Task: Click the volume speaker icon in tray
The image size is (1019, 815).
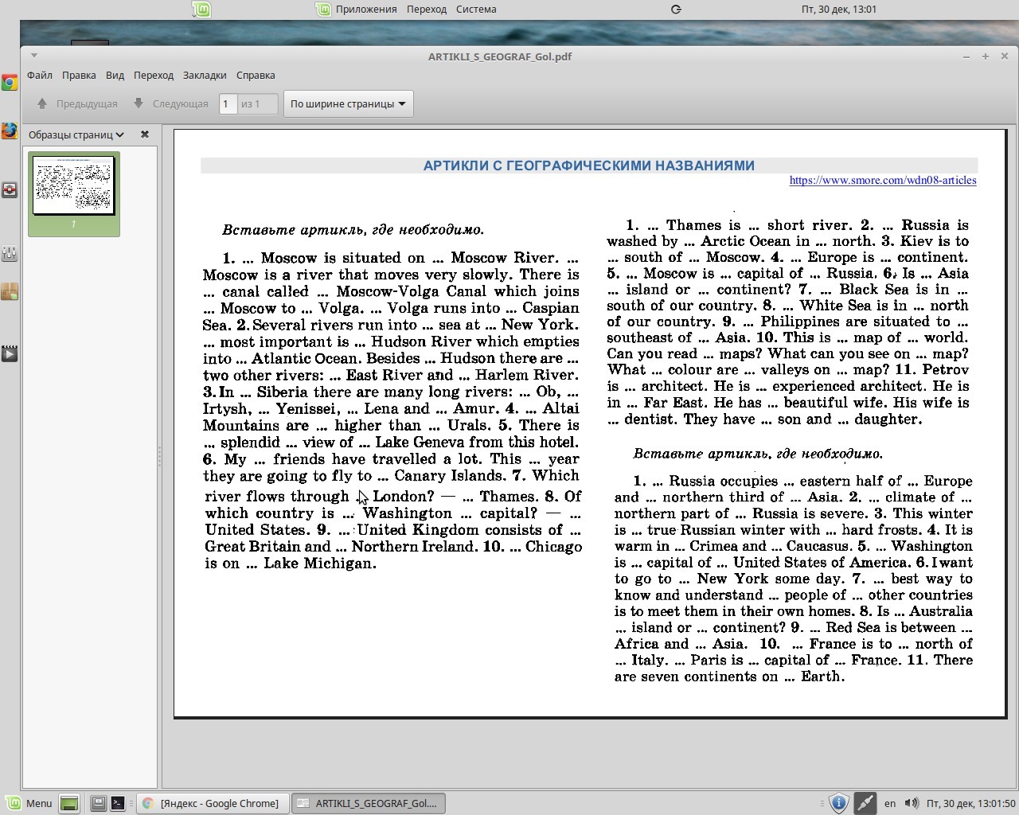Action: click(912, 803)
